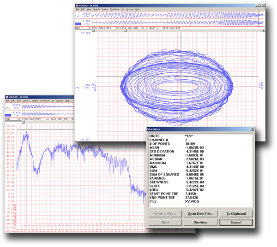The height and width of the screenshot is (247, 277).
Task: Open the File menu in the back WinDaq window
Action: click(7, 100)
